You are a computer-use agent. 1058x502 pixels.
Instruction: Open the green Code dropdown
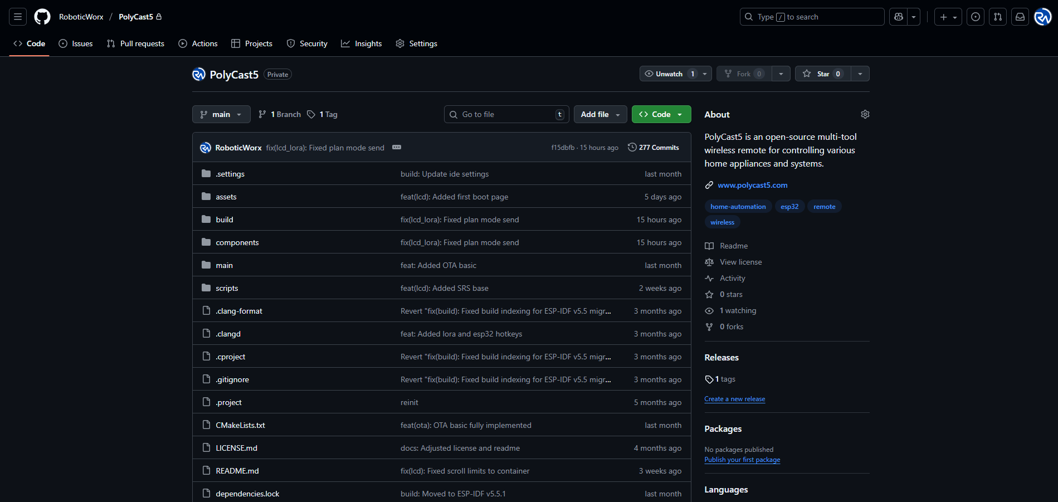point(661,114)
